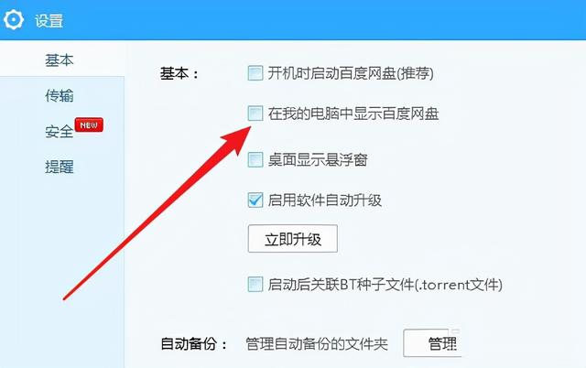Switch to the 传输 tab
The height and width of the screenshot is (368, 586).
59,95
